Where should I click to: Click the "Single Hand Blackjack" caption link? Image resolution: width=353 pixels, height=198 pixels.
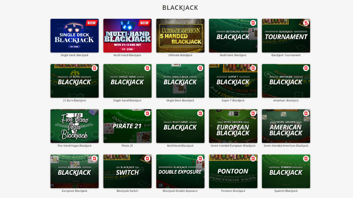click(x=127, y=100)
